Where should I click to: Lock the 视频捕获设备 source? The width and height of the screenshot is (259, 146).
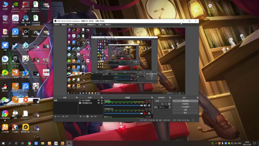coord(102,103)
